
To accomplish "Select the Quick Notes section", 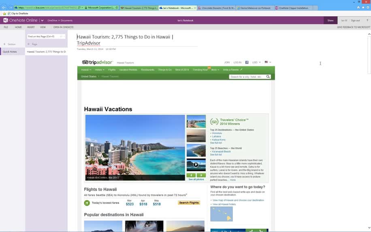I will click(13, 52).
